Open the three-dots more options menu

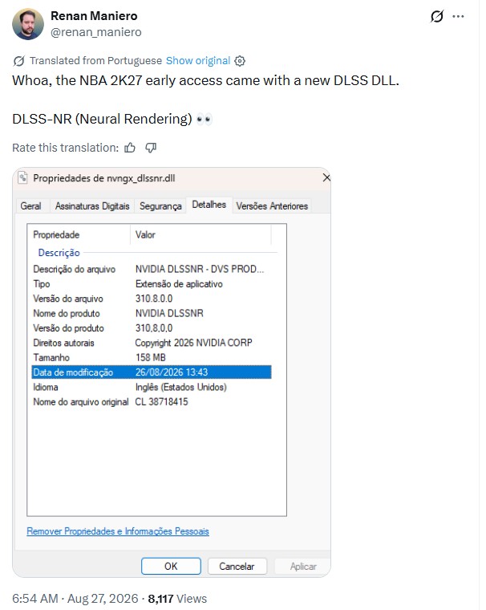pyautogui.click(x=459, y=16)
